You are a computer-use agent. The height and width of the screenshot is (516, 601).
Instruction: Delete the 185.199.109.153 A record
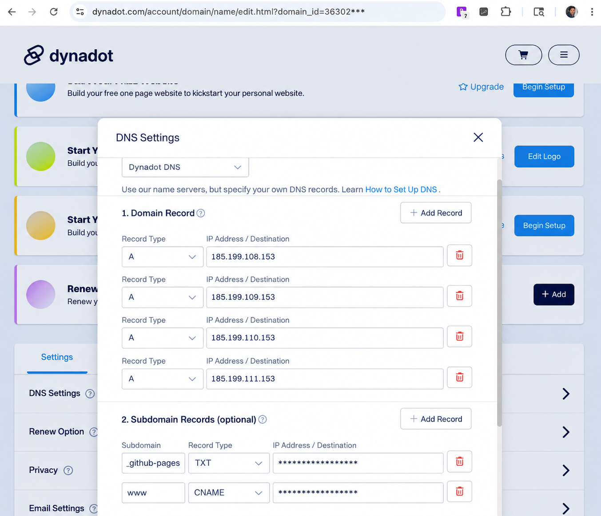pos(459,296)
